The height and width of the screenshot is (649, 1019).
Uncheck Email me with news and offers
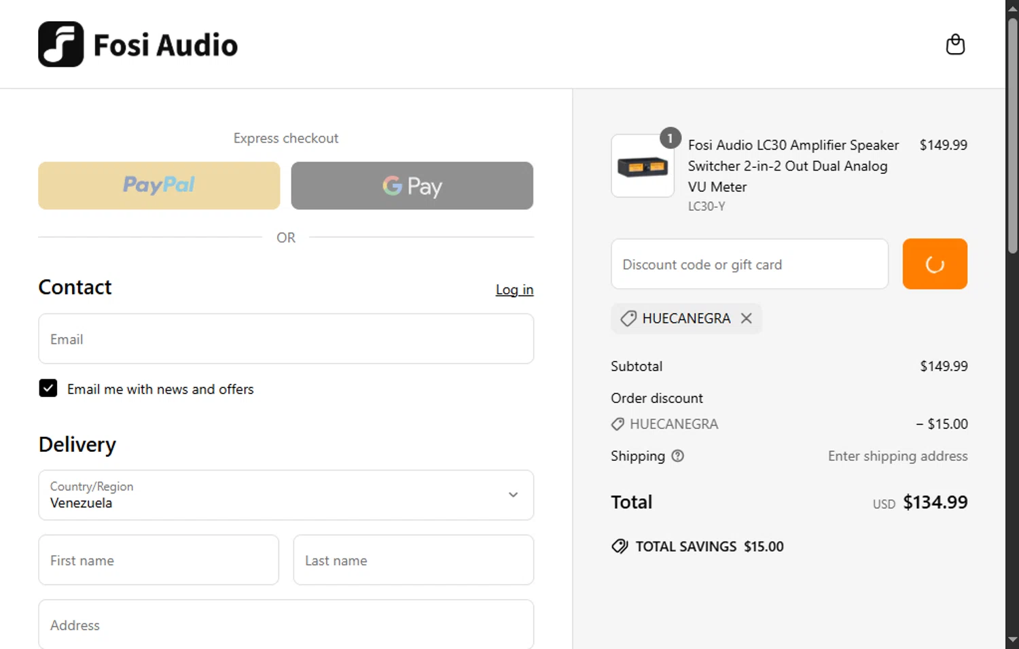(48, 388)
